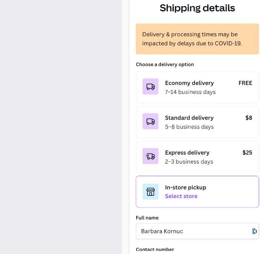Viewport: 264px width, 254px height.
Task: Open the Select store link
Action: pyautogui.click(x=181, y=196)
